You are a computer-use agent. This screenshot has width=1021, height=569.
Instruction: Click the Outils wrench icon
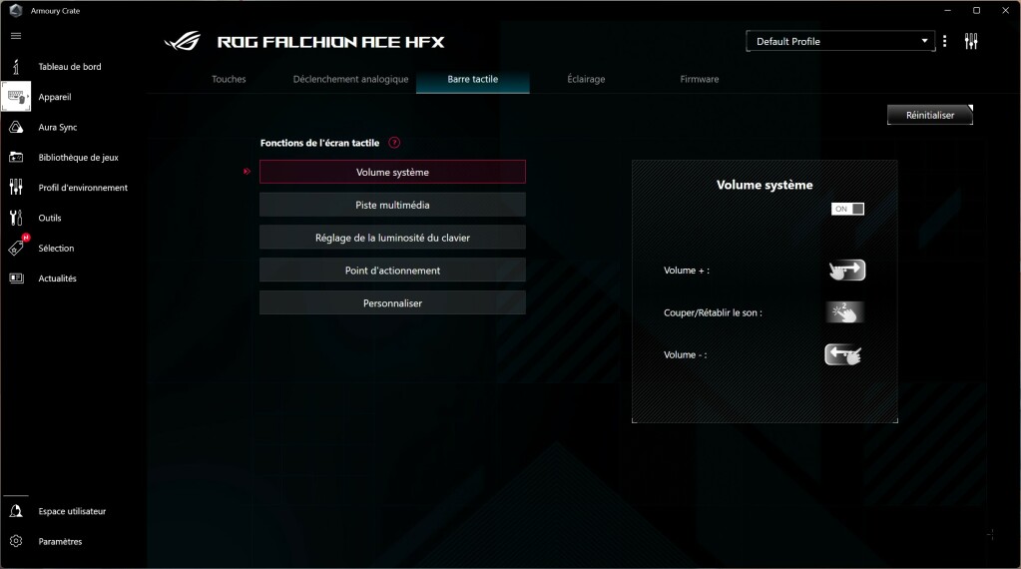pyautogui.click(x=16, y=218)
